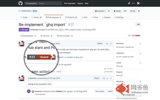Click the Edit title button
The height and width of the screenshot is (100, 160).
click(138, 24)
